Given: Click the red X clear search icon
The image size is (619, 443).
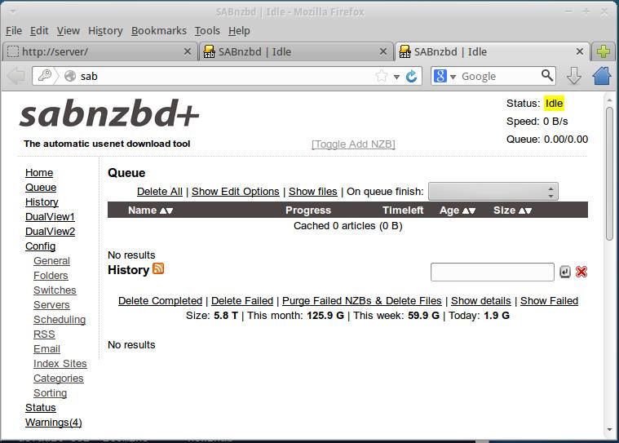Looking at the screenshot, I should click(581, 272).
